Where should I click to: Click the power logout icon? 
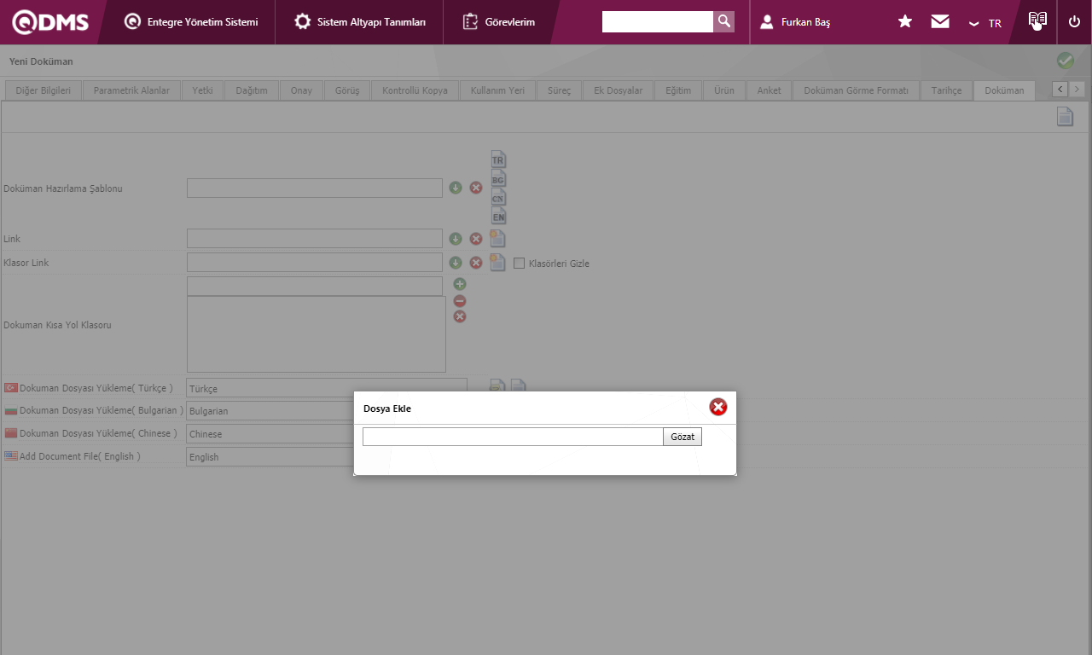1074,21
